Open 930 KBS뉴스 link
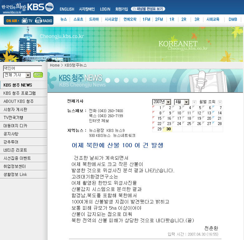 (100, 135)
